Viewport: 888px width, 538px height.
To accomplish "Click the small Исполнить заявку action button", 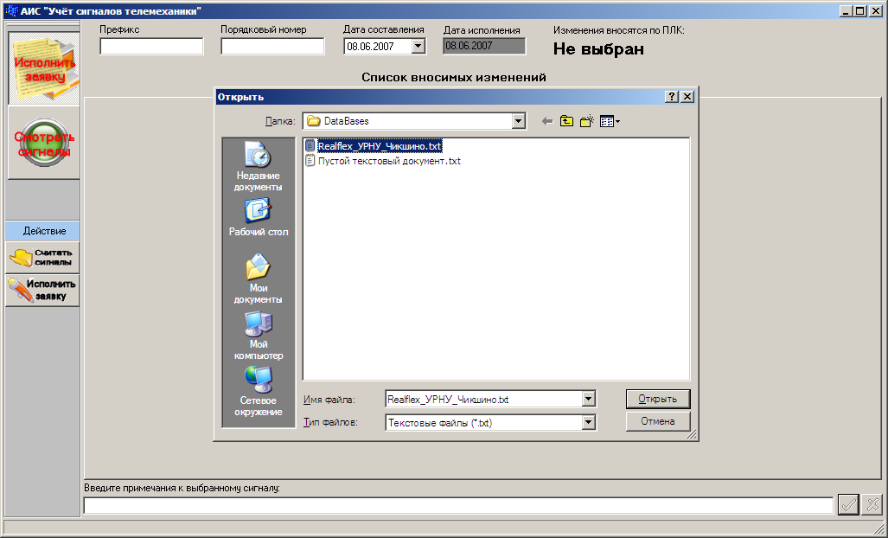I will [42, 291].
